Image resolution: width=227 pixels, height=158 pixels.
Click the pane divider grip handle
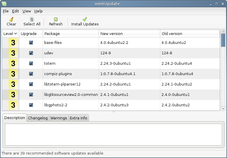point(113,112)
